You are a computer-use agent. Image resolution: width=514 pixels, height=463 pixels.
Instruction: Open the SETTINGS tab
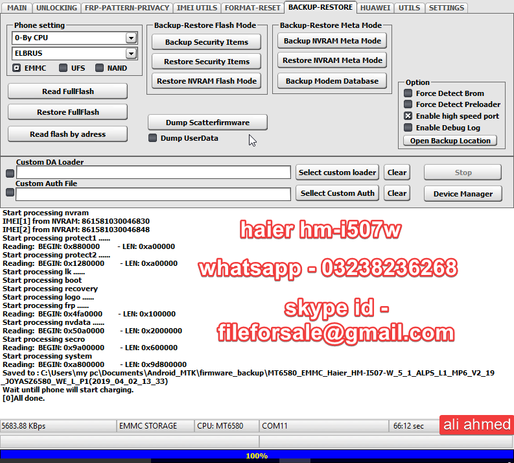446,8
